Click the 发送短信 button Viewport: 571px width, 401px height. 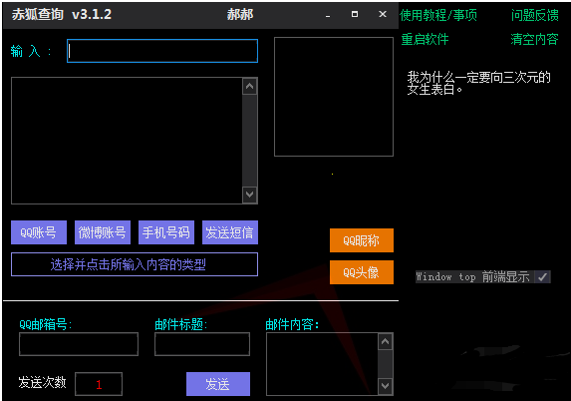(x=230, y=232)
